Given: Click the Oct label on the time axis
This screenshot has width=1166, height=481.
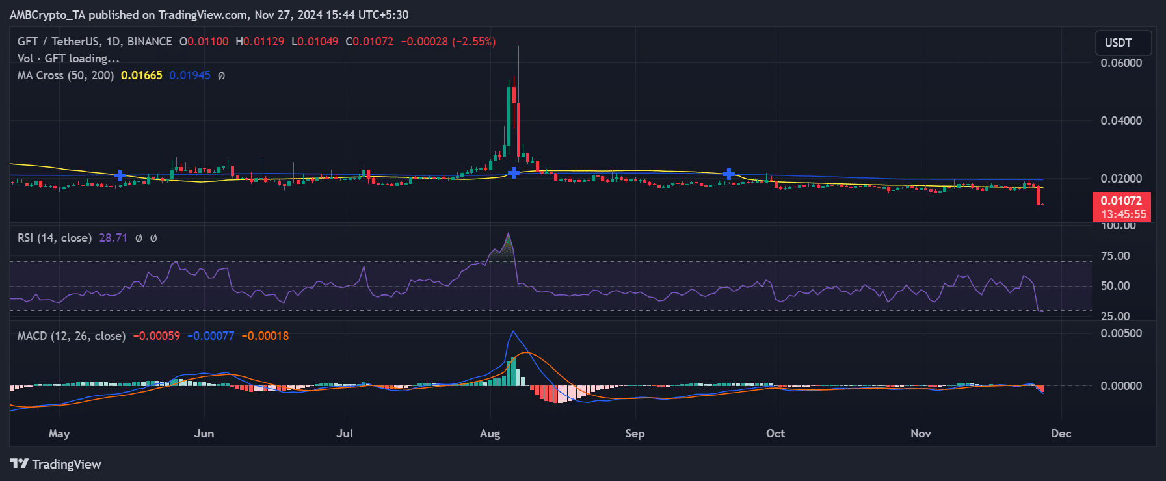Looking at the screenshot, I should tap(775, 434).
